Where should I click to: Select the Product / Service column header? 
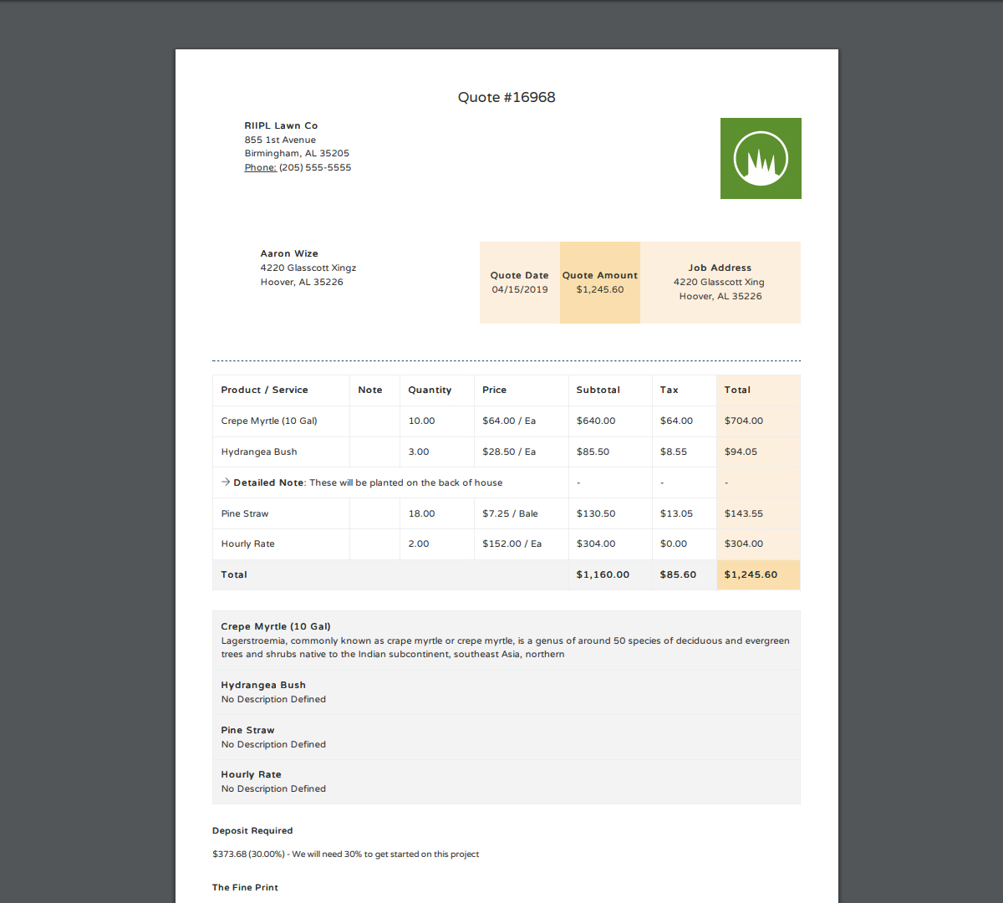[264, 390]
